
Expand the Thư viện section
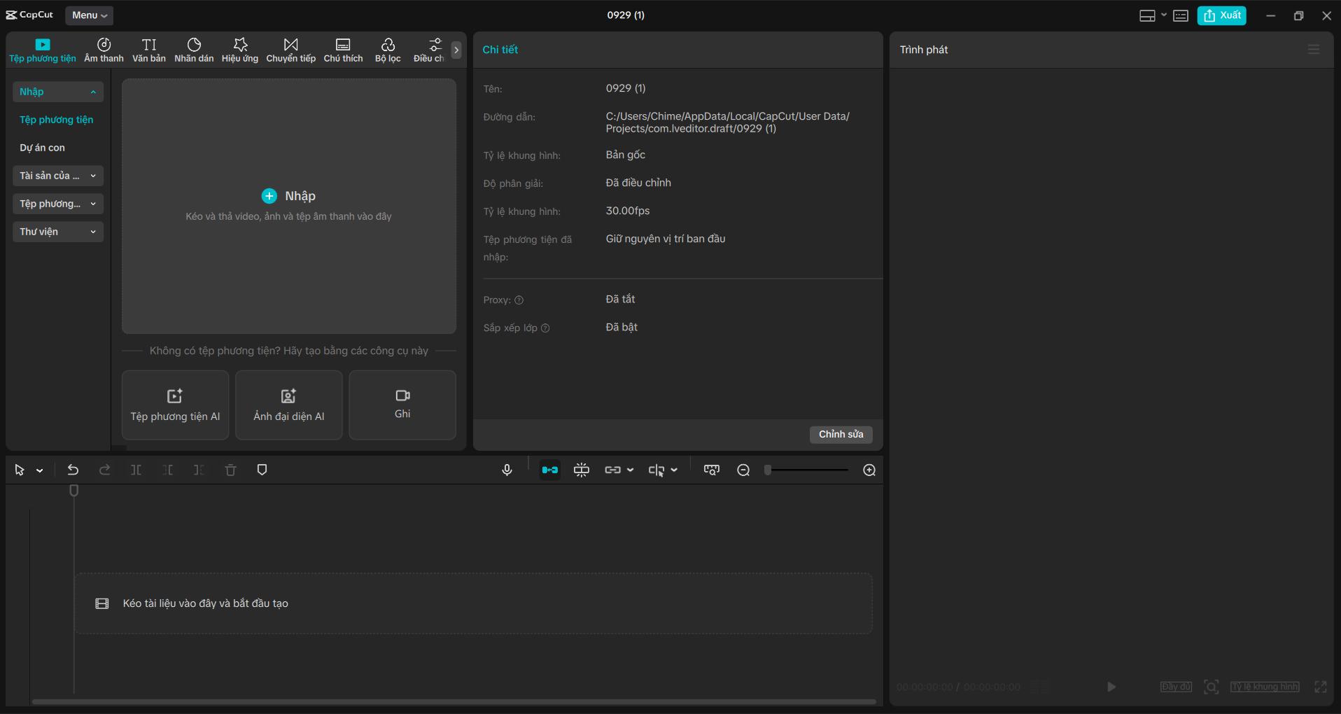click(x=57, y=232)
